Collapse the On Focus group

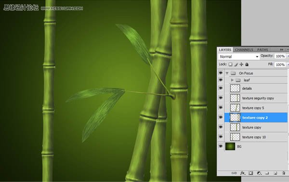click(227, 73)
